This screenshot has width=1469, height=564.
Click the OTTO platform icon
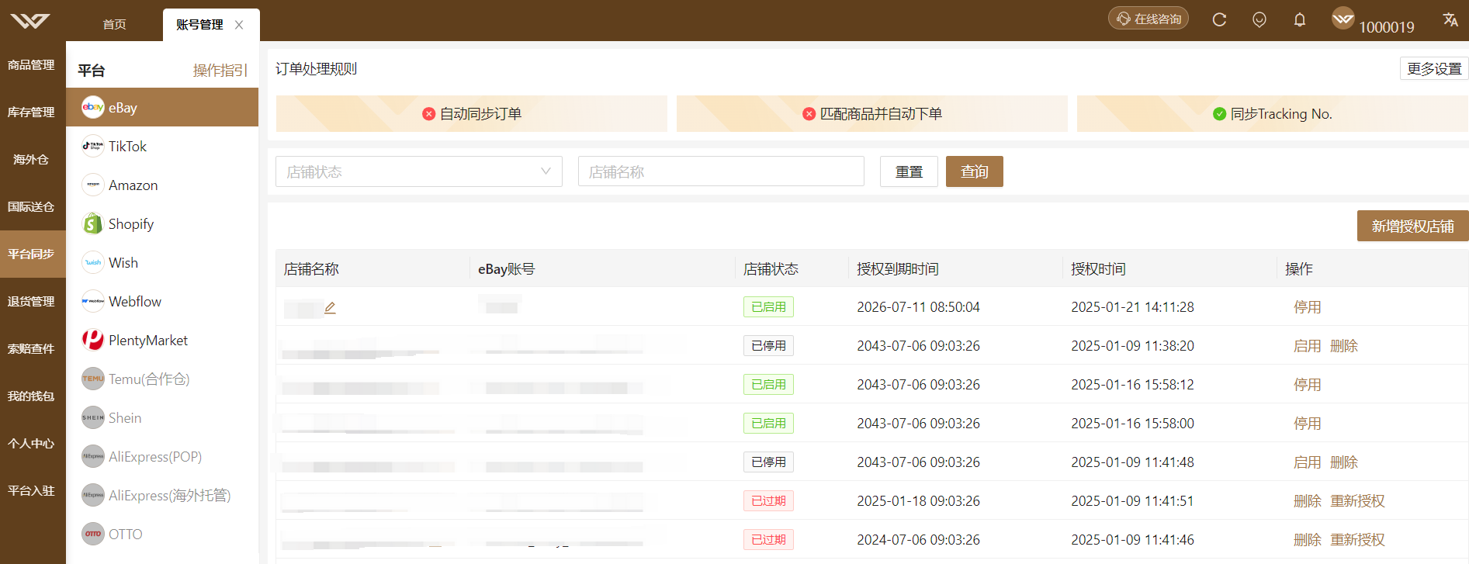(93, 534)
